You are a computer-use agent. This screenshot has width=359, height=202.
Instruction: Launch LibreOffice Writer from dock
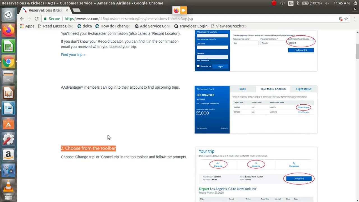click(8, 108)
